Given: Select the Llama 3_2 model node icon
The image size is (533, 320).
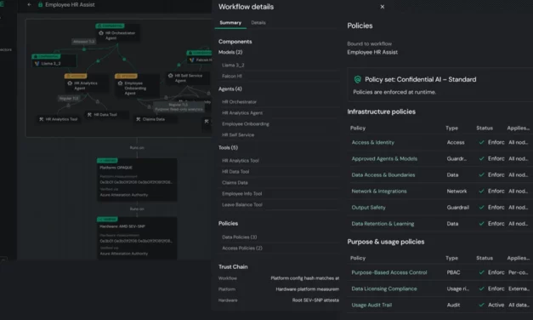Looking at the screenshot, I should [37, 63].
